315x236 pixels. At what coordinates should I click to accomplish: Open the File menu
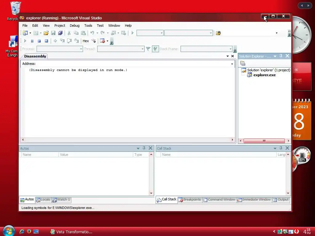(25, 26)
